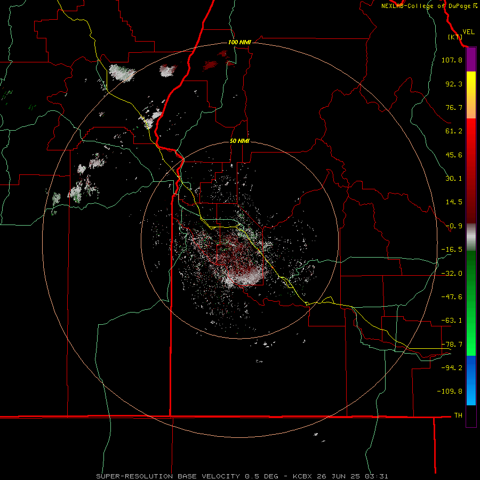This screenshot has width=480, height=480.
Task: Select the 107.8 scale value
Action: tap(452, 60)
